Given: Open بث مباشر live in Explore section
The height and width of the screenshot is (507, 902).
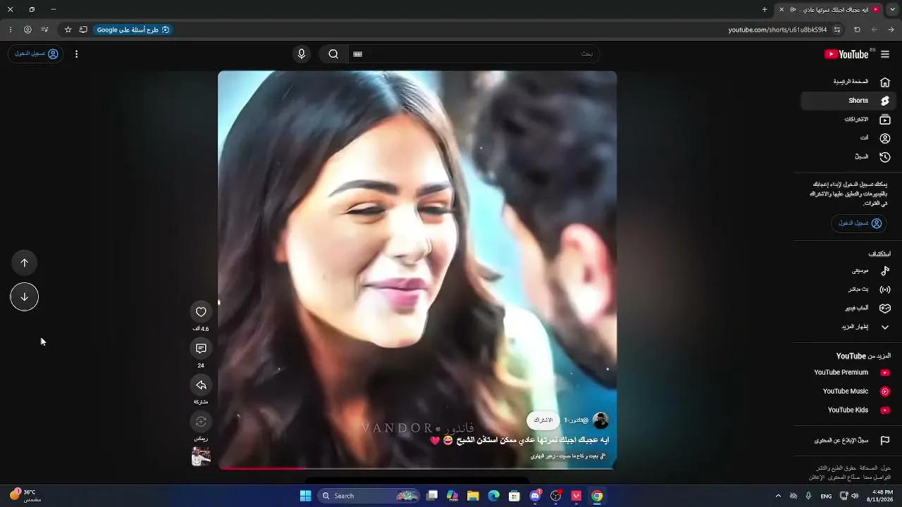Looking at the screenshot, I should point(848,289).
